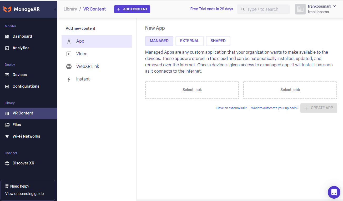Image resolution: width=343 pixels, height=201 pixels.
Task: Click the 'New App' heading
Action: coord(155,28)
